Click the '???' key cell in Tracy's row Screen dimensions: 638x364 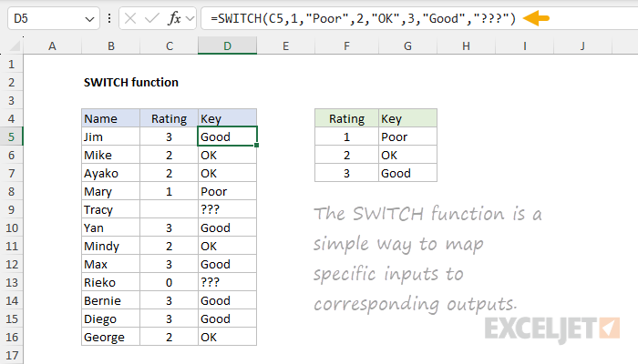pos(228,209)
